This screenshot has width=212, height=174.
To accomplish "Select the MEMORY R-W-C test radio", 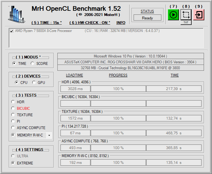I will point(13,135).
